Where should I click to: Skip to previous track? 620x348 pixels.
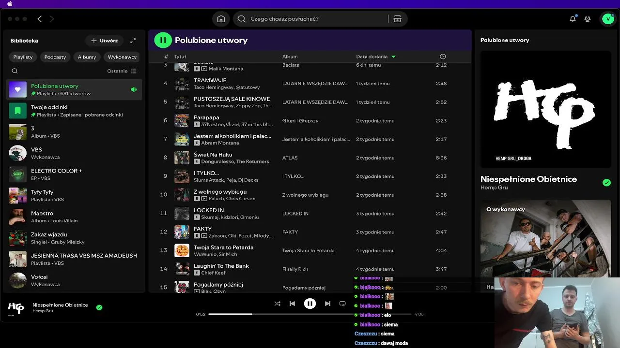pyautogui.click(x=292, y=304)
